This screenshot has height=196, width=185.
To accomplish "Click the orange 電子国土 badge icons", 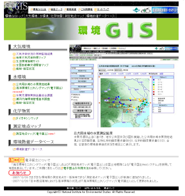I will (17, 160).
